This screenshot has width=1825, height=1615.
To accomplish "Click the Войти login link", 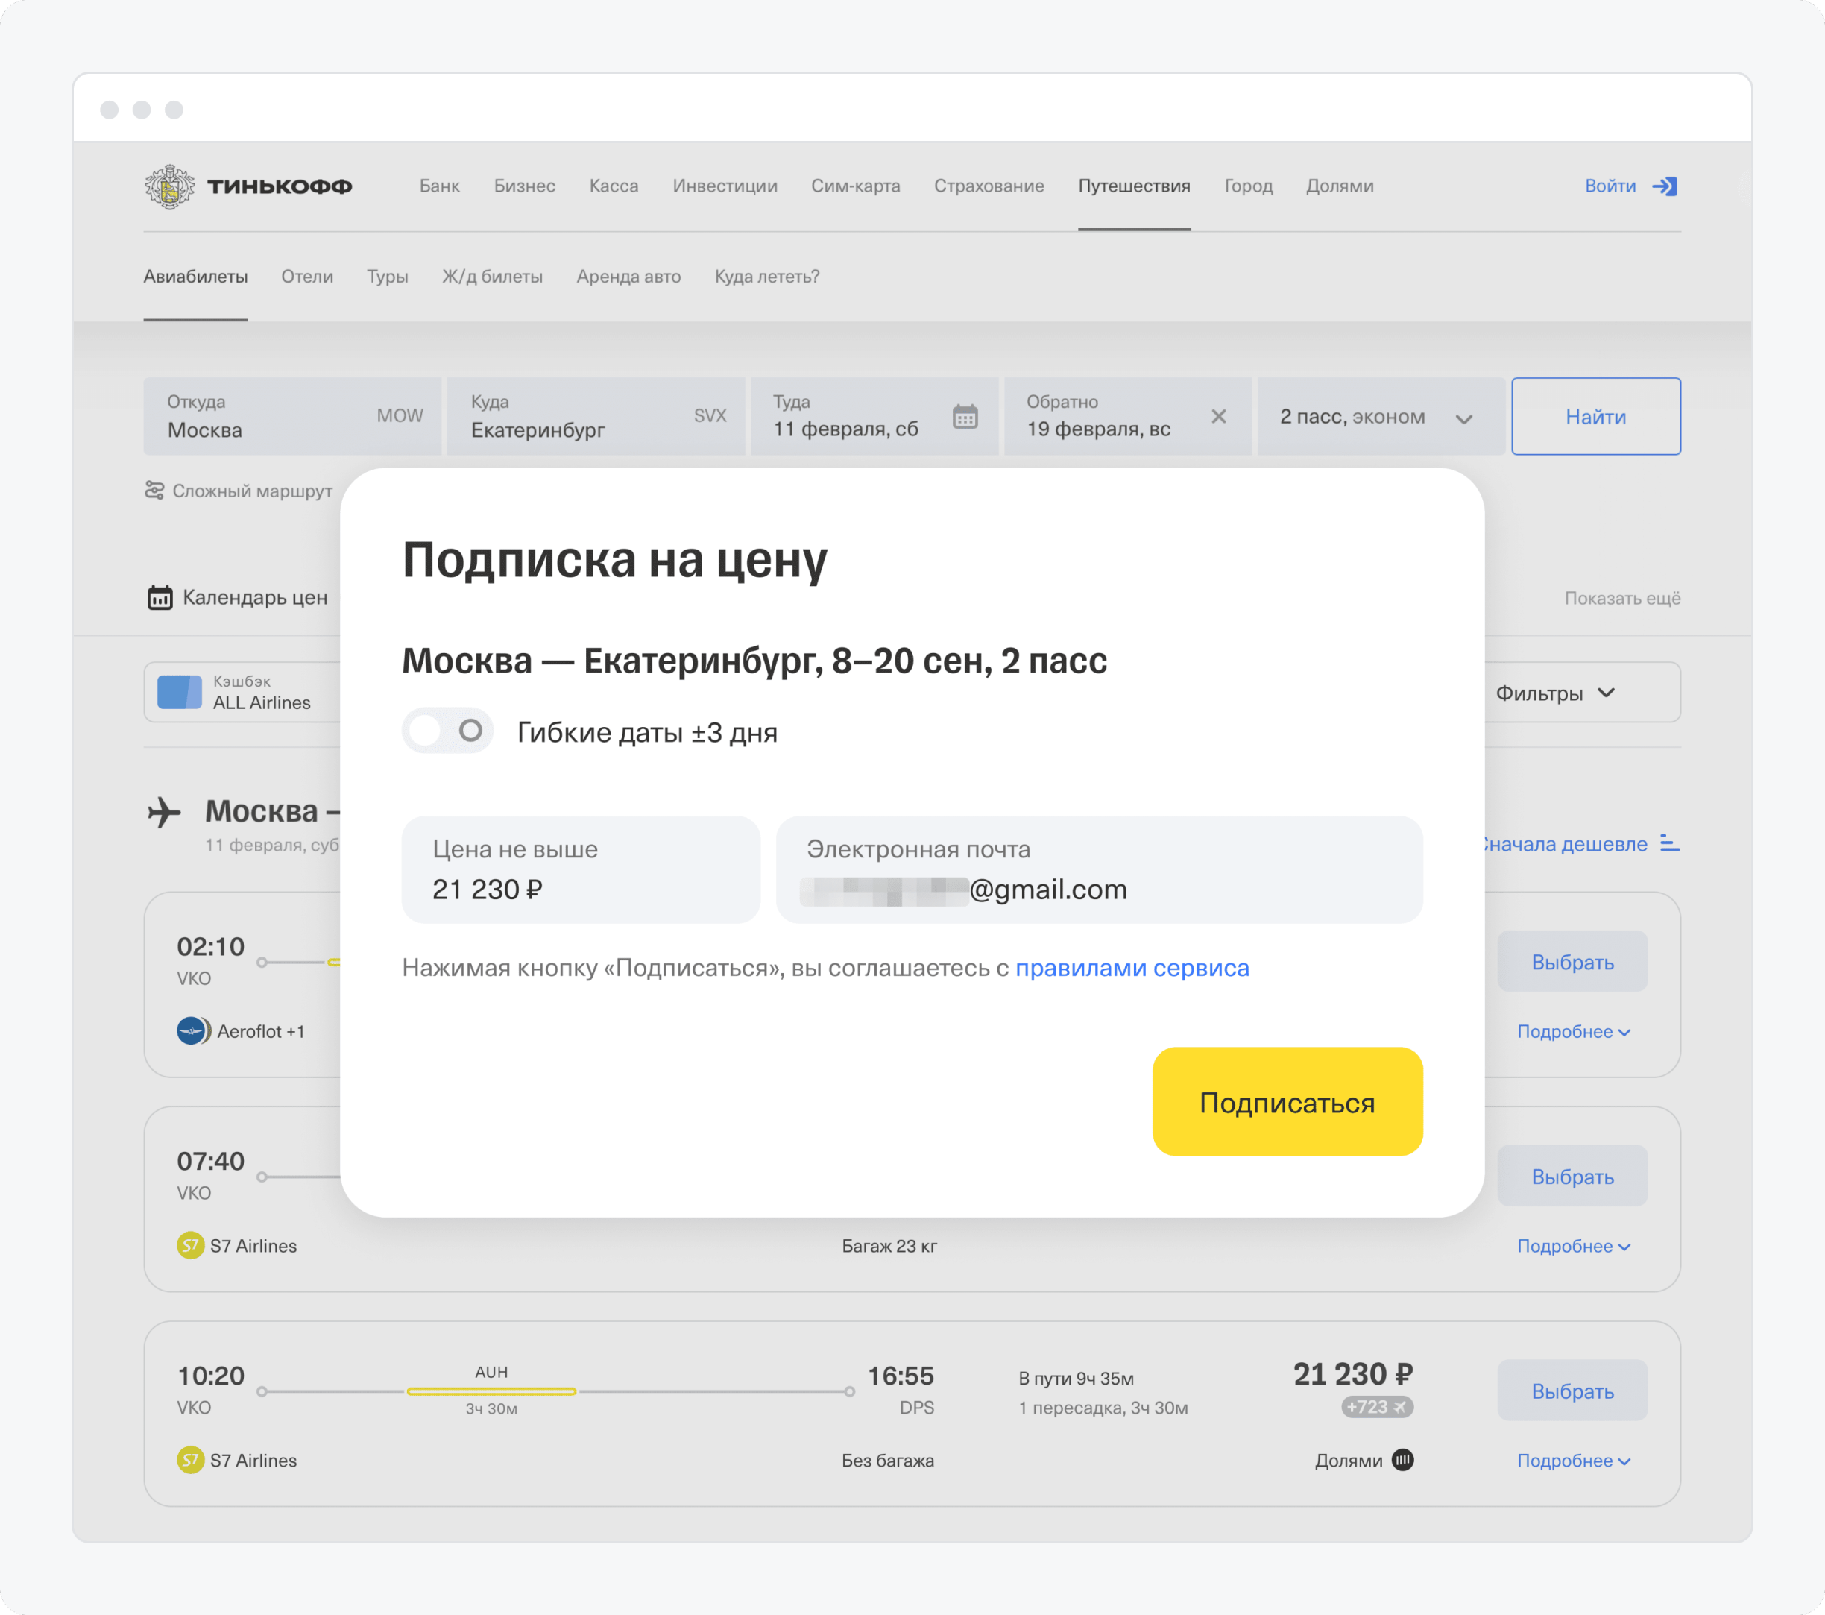I will click(x=1611, y=186).
